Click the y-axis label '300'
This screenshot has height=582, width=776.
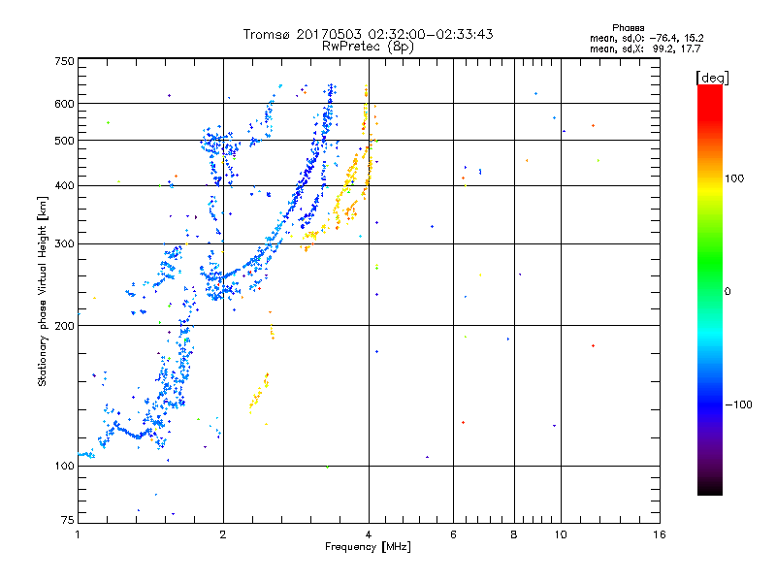click(x=65, y=243)
